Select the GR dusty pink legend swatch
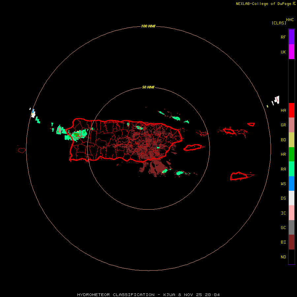Viewport: 297px width, 297px height. click(x=291, y=125)
